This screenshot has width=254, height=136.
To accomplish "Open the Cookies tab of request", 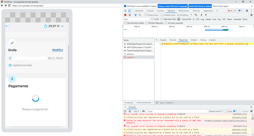I will 212,40.
